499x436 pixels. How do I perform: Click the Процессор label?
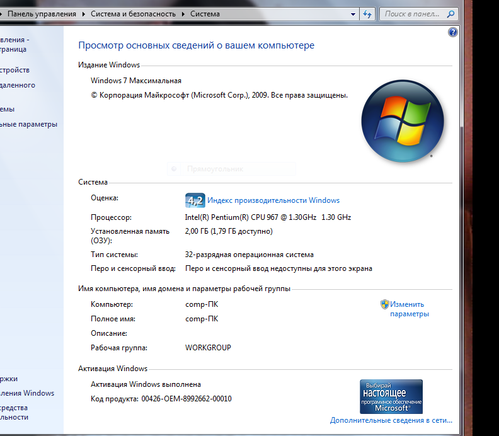(111, 217)
